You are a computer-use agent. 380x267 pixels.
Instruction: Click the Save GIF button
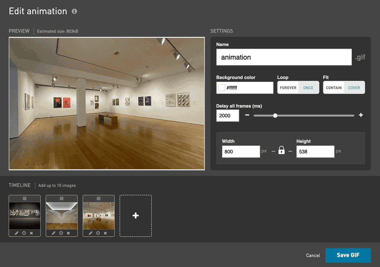click(x=348, y=255)
